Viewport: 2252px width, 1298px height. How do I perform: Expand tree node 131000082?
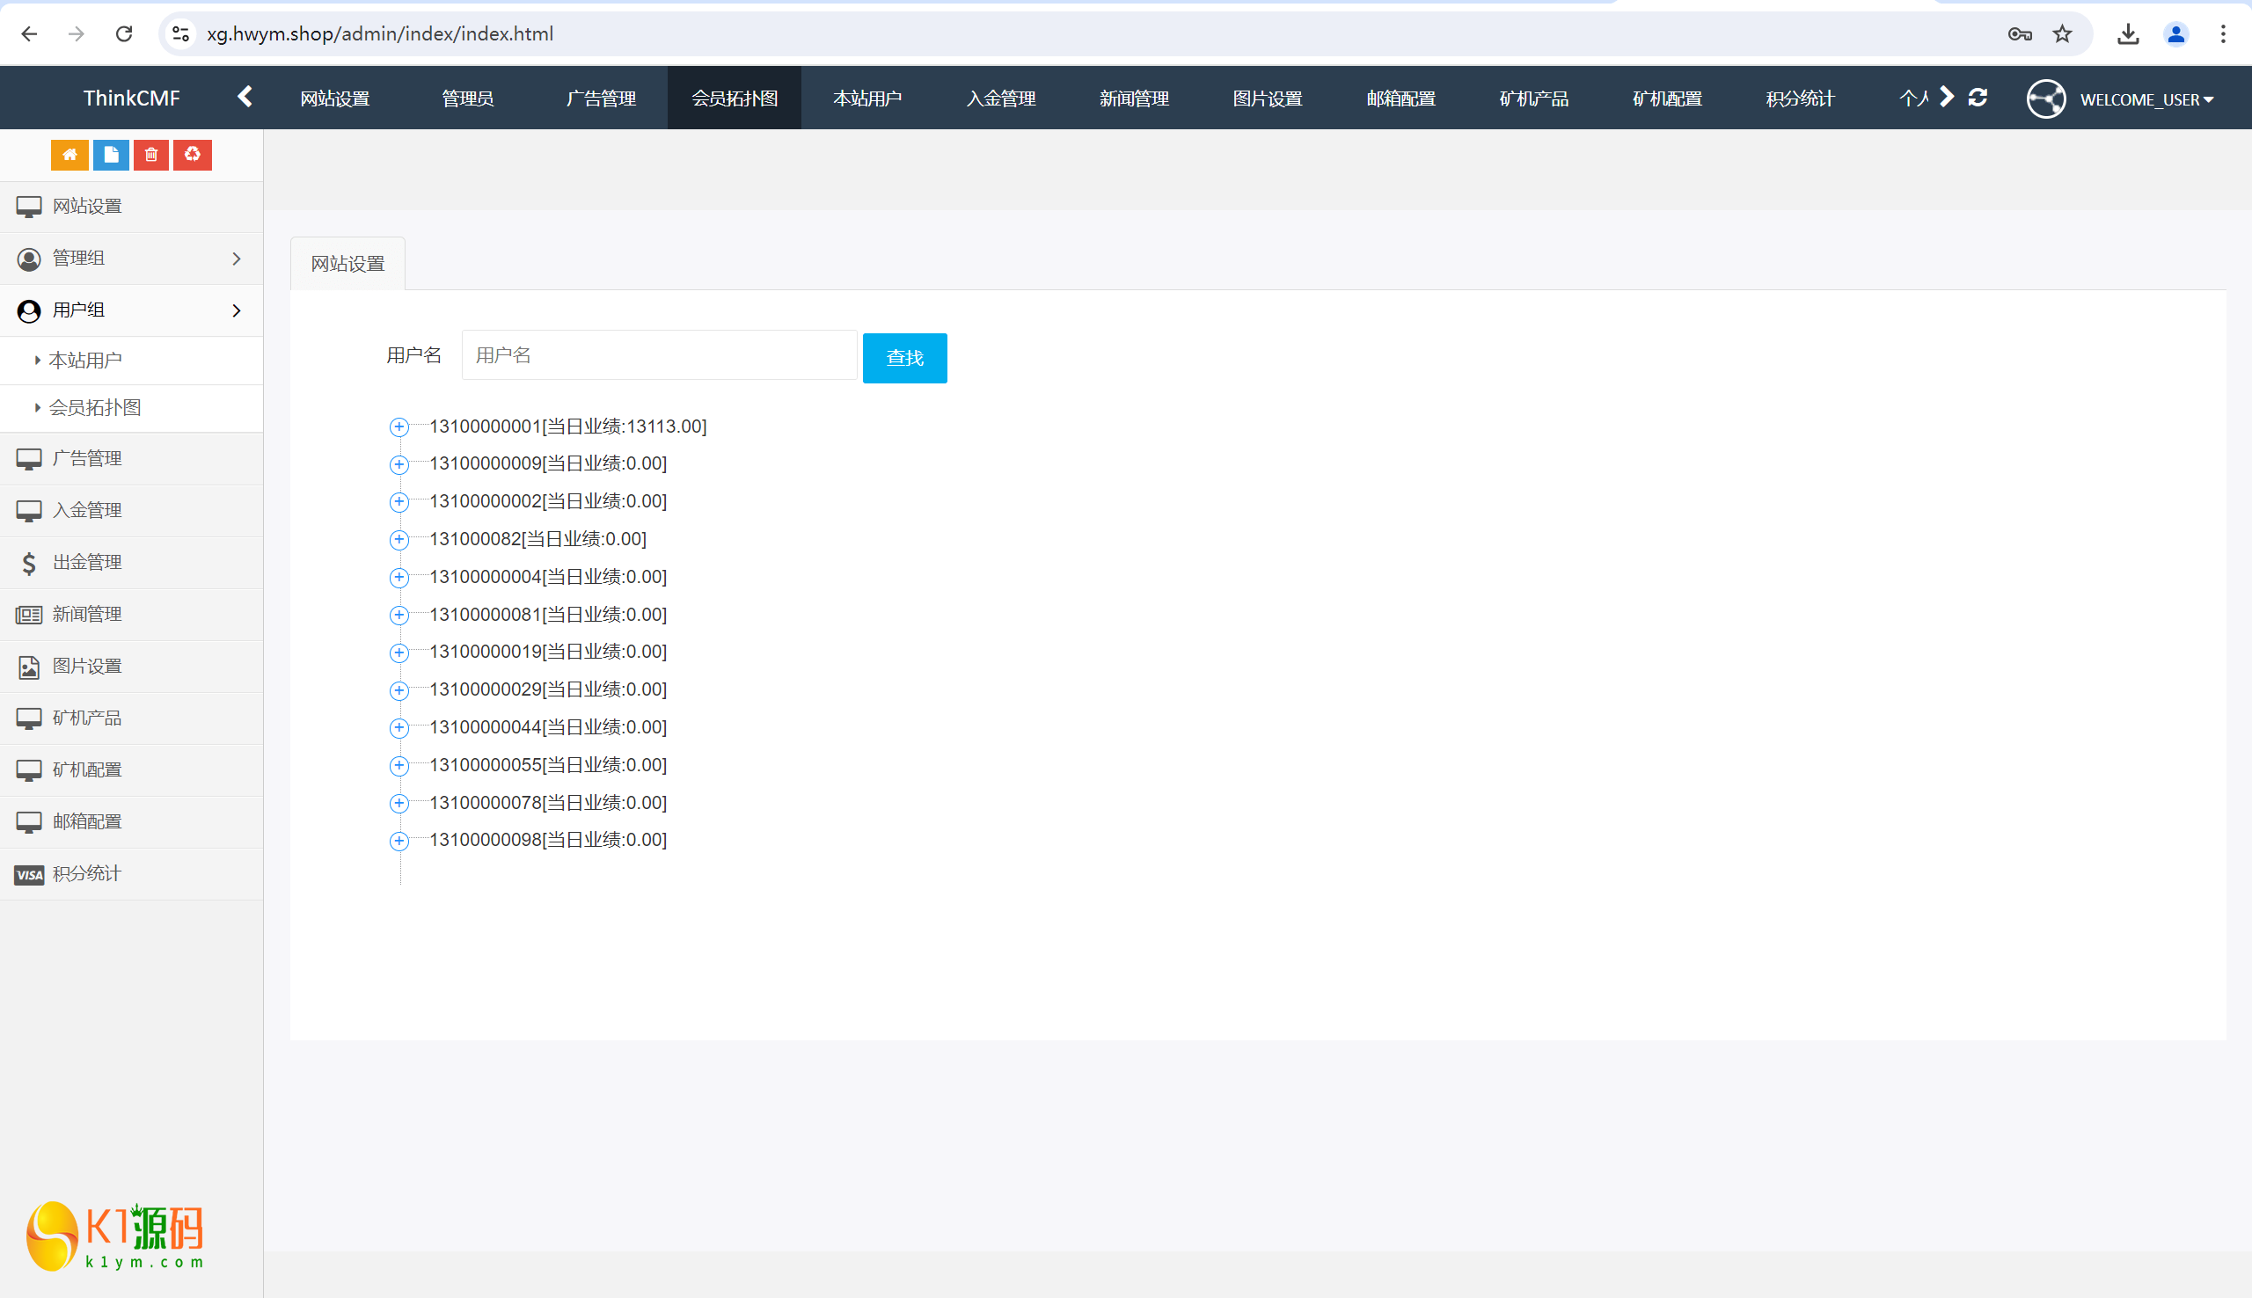[x=398, y=539]
